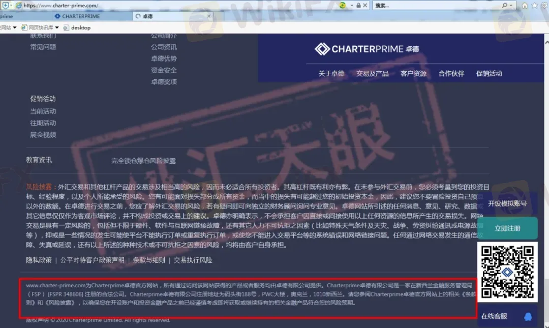Open the 往期活动 footer link

[43, 123]
